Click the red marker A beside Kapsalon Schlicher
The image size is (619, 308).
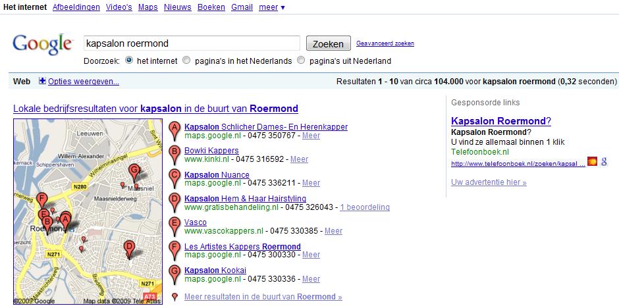[175, 132]
